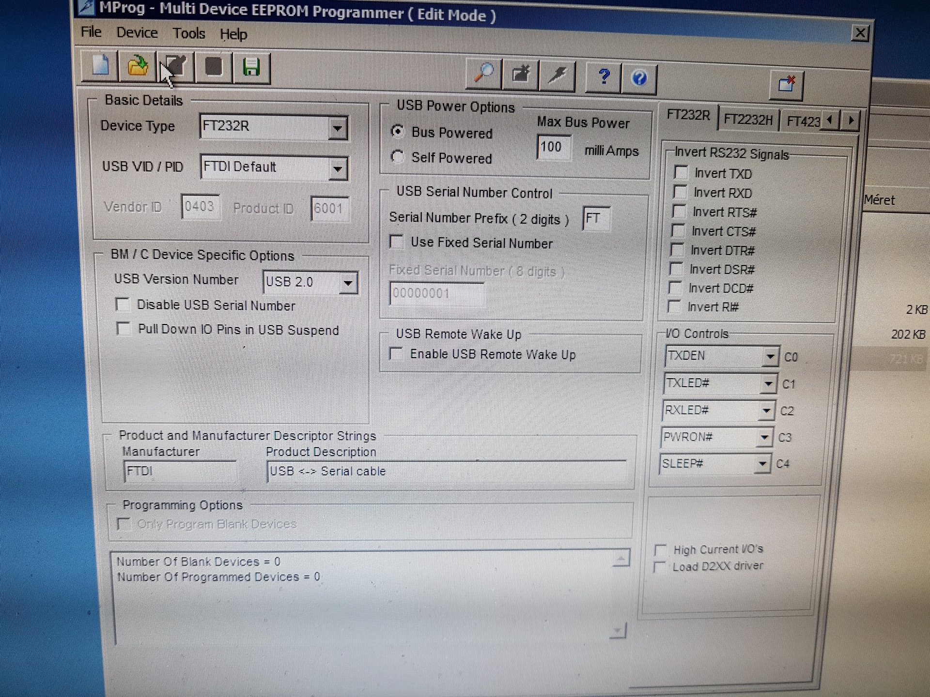Open the TXDEN C0 I/O dropdown
The height and width of the screenshot is (697, 930).
pos(770,357)
